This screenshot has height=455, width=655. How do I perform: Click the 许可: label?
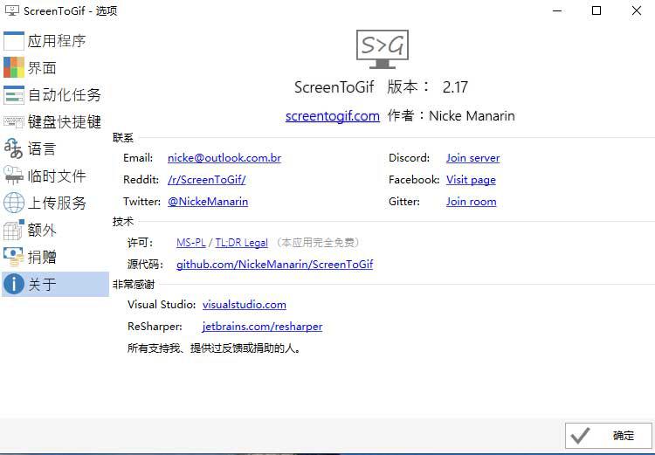click(140, 242)
